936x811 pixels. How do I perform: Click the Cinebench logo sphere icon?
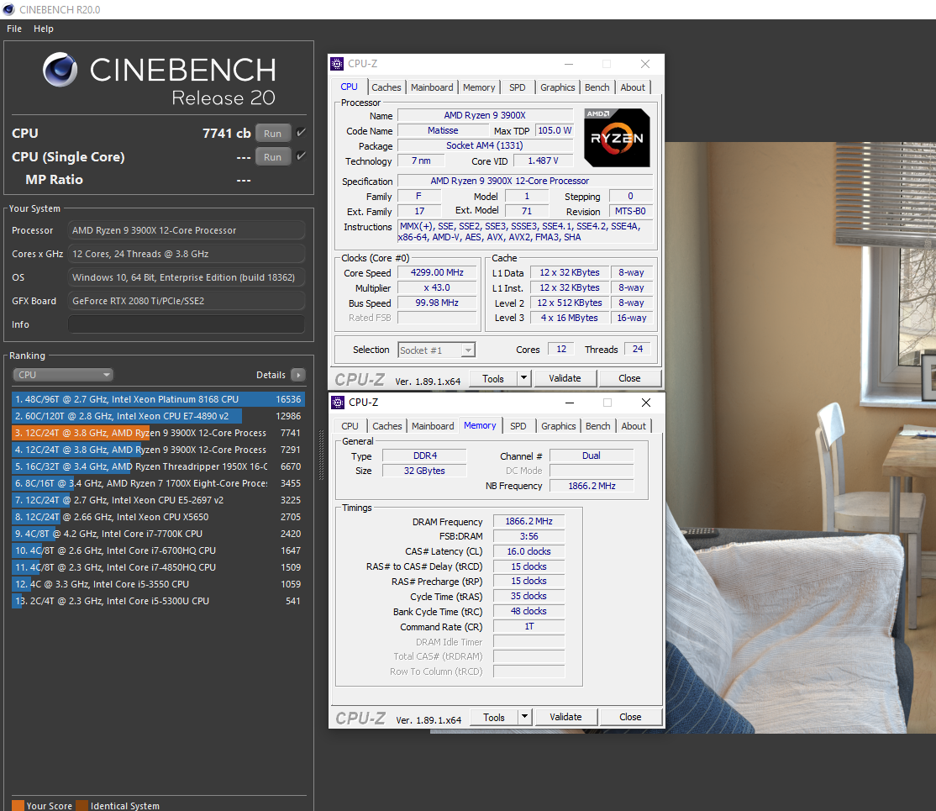click(x=60, y=69)
